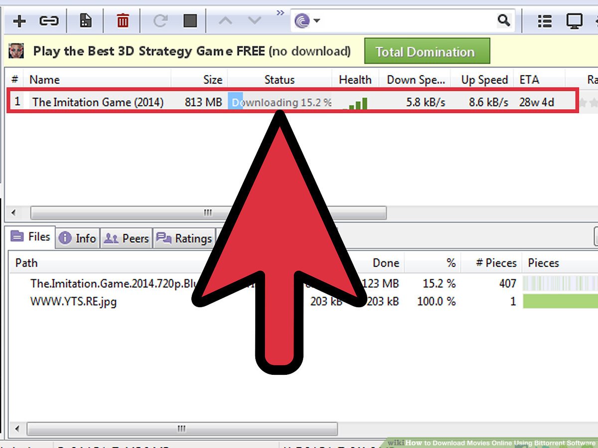
Task: Click the 'Downloading 15.2 %' progress bar
Action: pyautogui.click(x=280, y=102)
